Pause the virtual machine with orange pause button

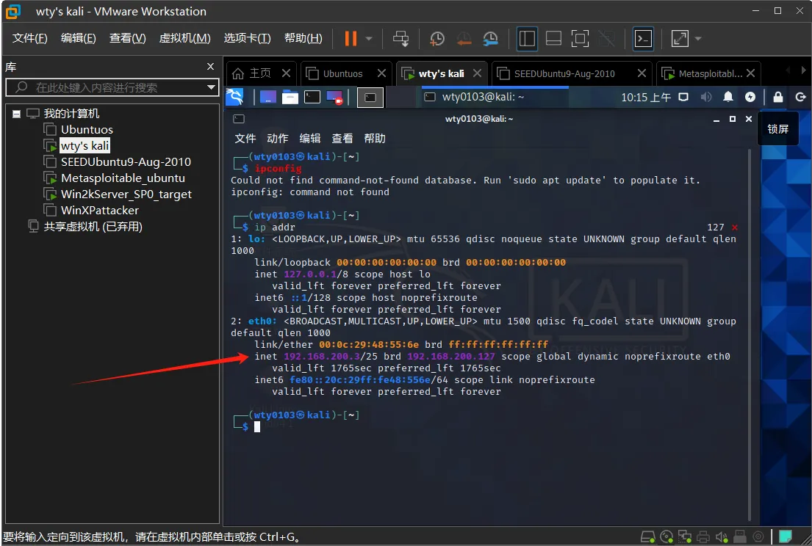point(351,38)
